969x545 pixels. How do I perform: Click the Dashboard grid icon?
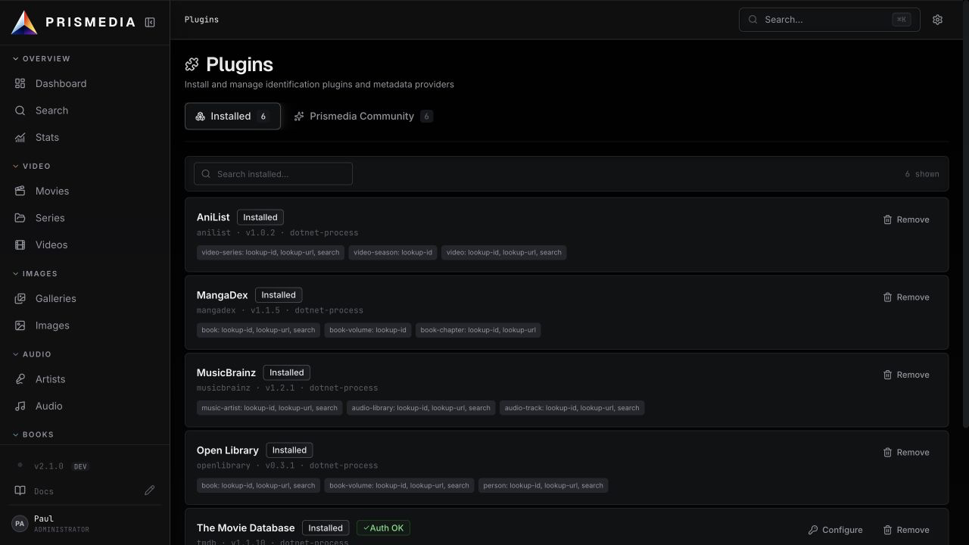coord(20,83)
